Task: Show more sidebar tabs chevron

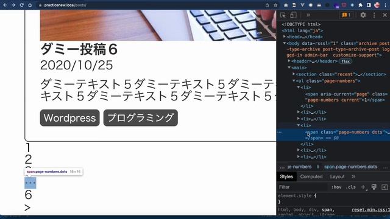Action: pyautogui.click(x=353, y=176)
